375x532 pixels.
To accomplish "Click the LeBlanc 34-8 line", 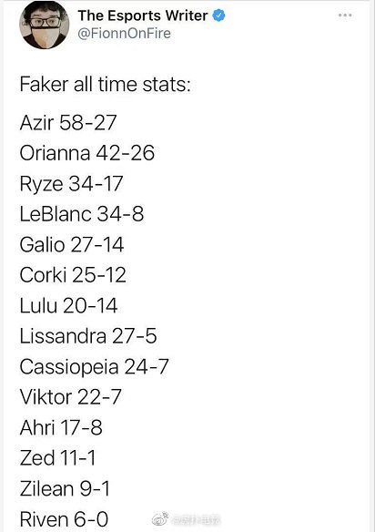I will pos(82,214).
